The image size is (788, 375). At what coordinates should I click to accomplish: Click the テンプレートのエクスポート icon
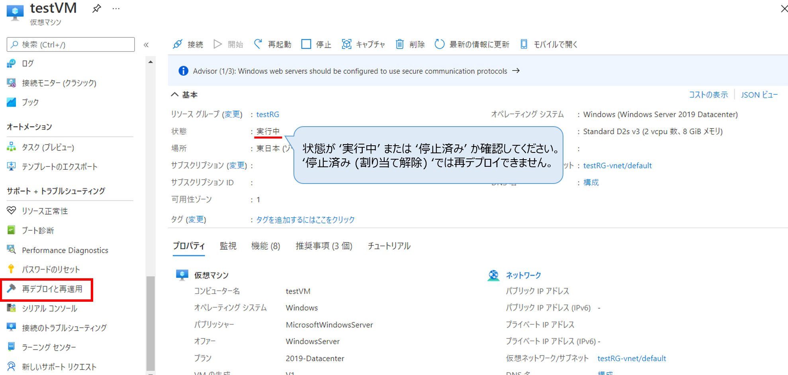point(12,166)
